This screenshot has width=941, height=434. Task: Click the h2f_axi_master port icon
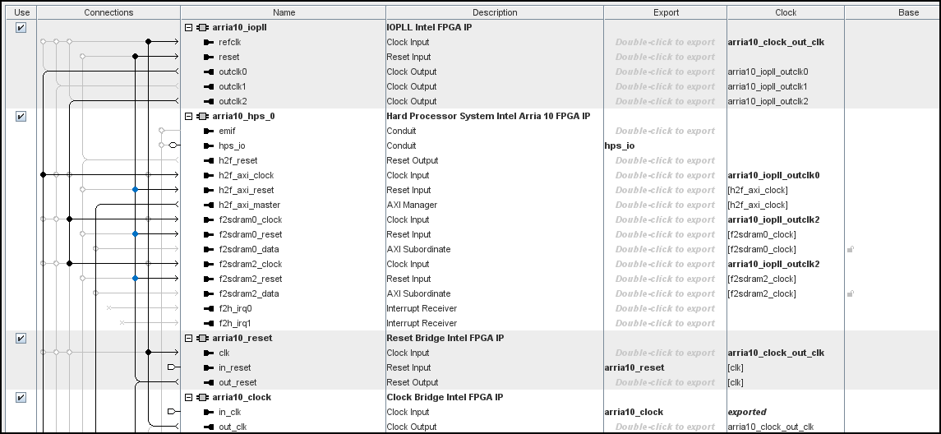point(209,205)
